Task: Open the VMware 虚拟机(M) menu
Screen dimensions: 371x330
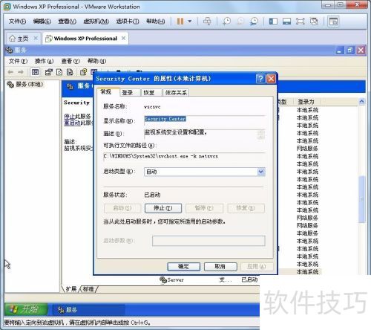Action: tap(96, 22)
